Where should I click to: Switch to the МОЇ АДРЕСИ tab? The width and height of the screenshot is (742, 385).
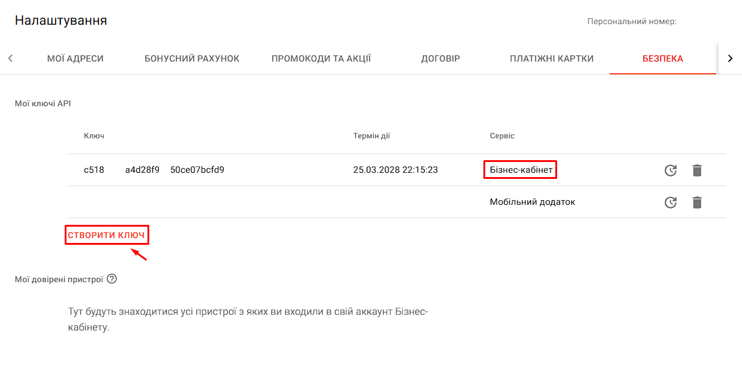pyautogui.click(x=76, y=58)
